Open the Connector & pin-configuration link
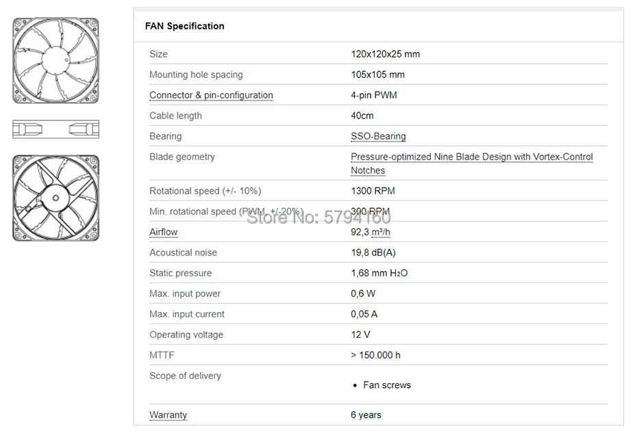 tap(211, 95)
